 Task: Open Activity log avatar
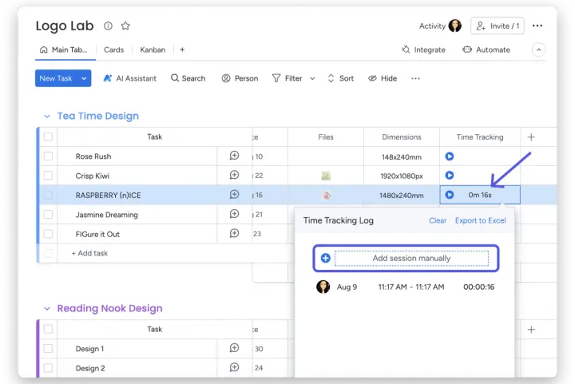[x=454, y=26]
